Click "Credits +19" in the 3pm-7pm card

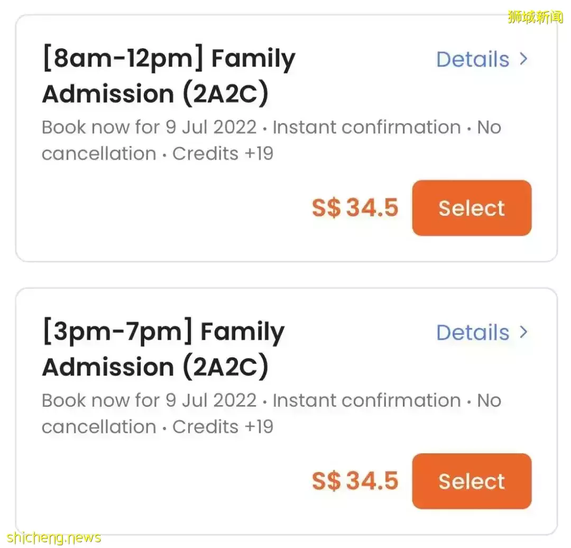click(223, 426)
